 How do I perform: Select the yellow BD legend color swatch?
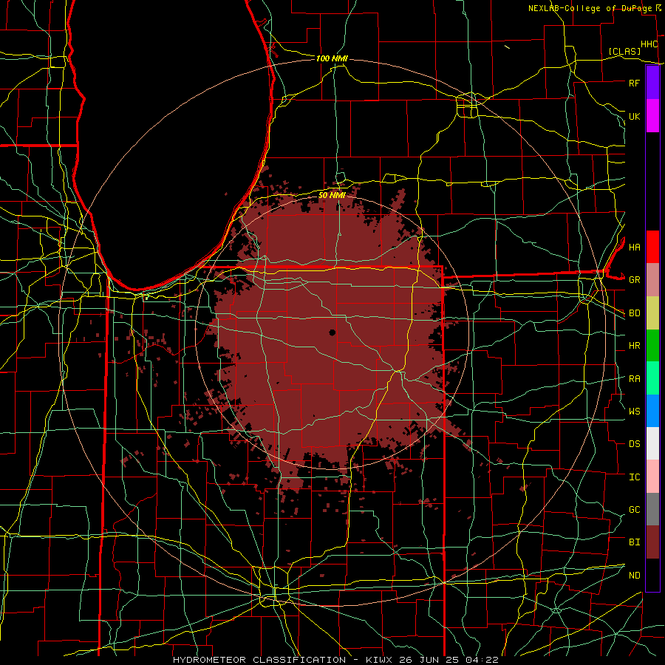652,313
